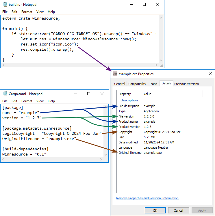The width and height of the screenshot is (215, 216).
Task: Open Format menu in Cargo.toml Notepad
Action: [27, 101]
